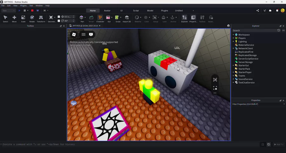Click the Lock icon in ribbon
Viewport: 286px width, 153px height.
(x=163, y=17)
